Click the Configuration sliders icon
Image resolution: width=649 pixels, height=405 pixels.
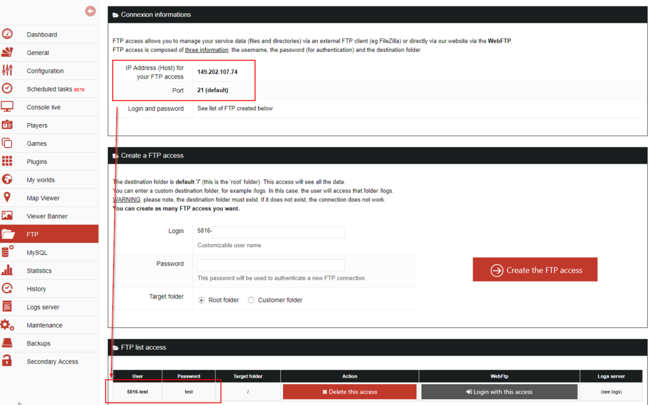click(x=7, y=71)
